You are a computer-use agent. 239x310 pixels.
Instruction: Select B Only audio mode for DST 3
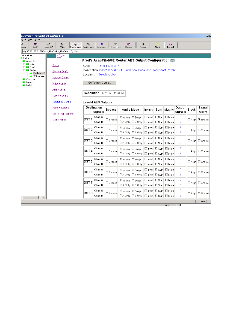pos(133,143)
